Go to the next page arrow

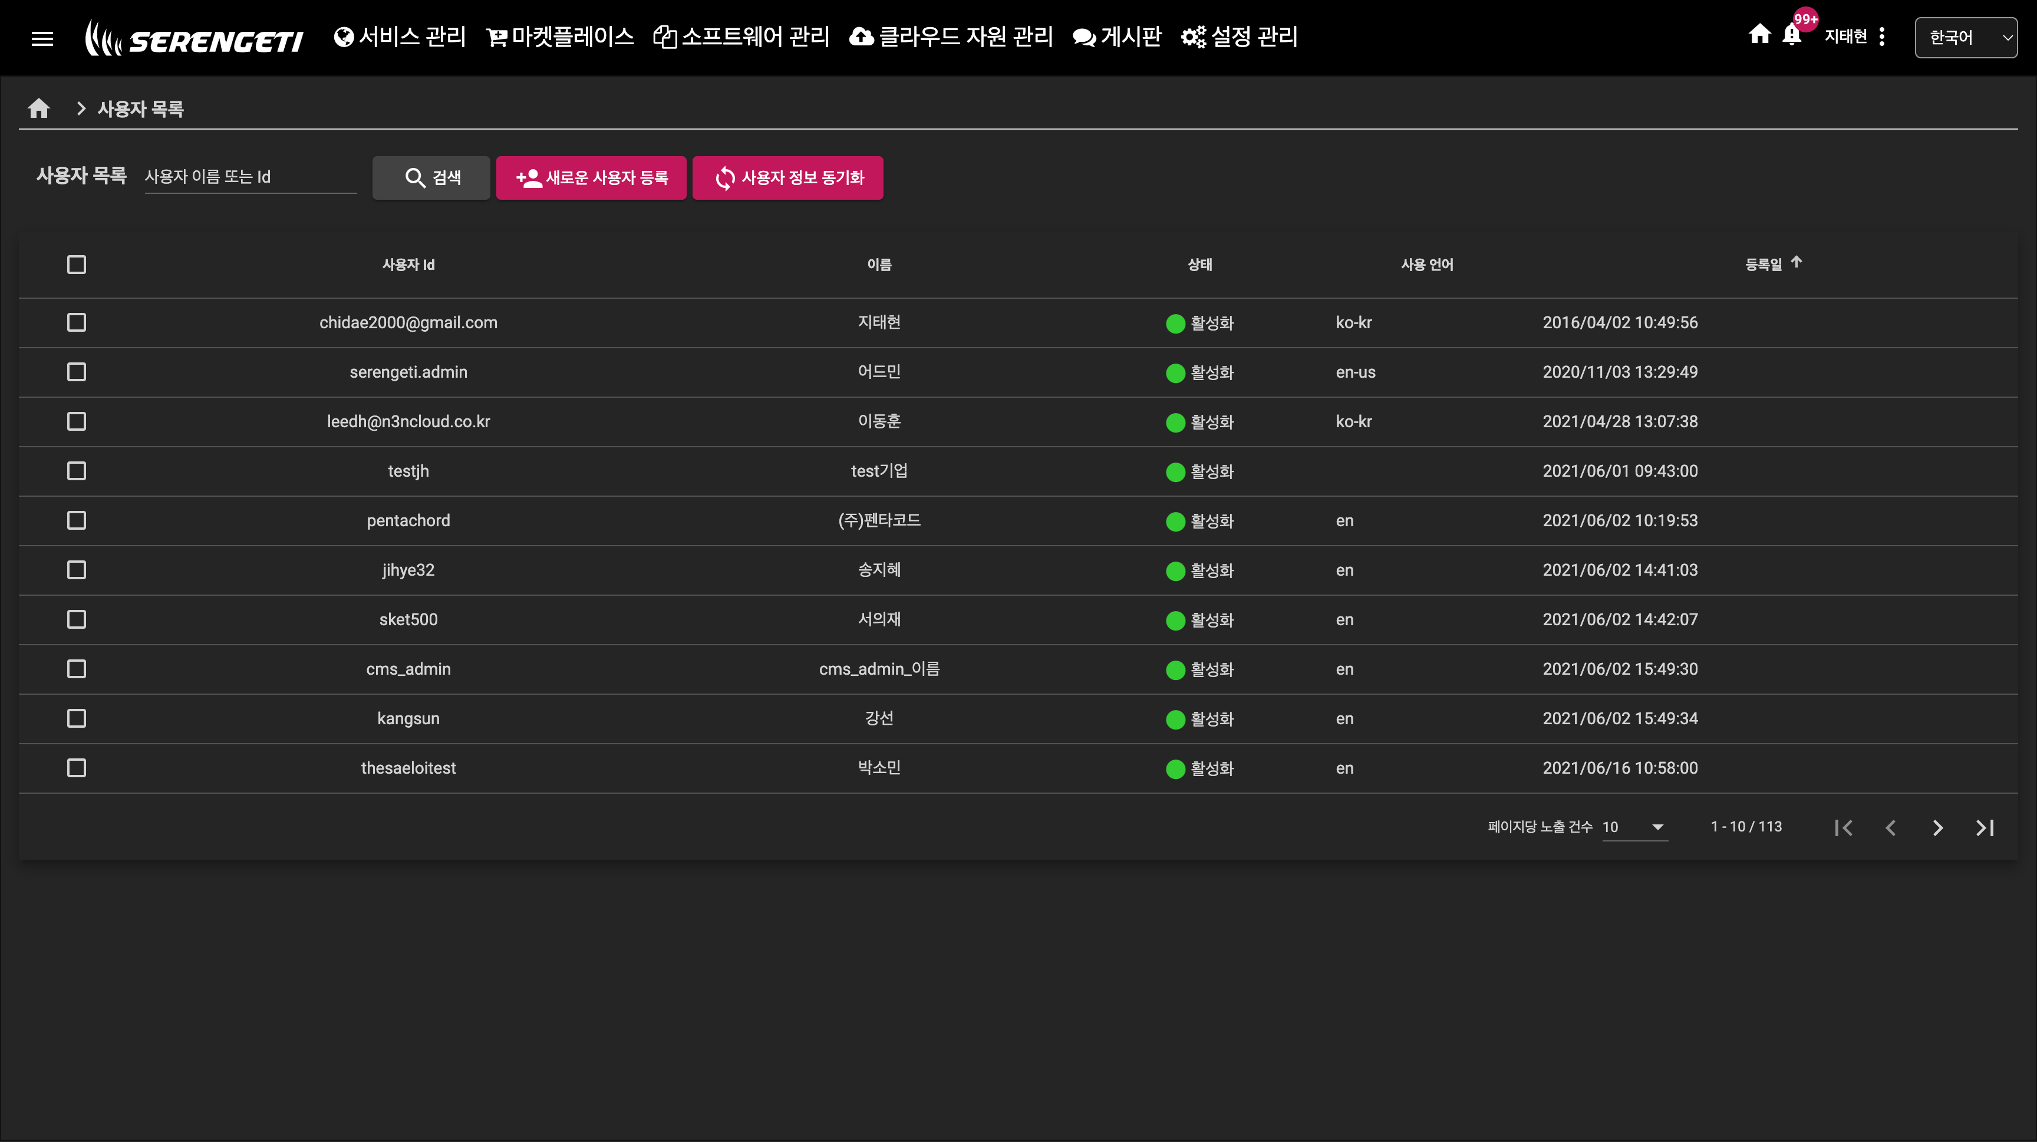[x=1937, y=827]
